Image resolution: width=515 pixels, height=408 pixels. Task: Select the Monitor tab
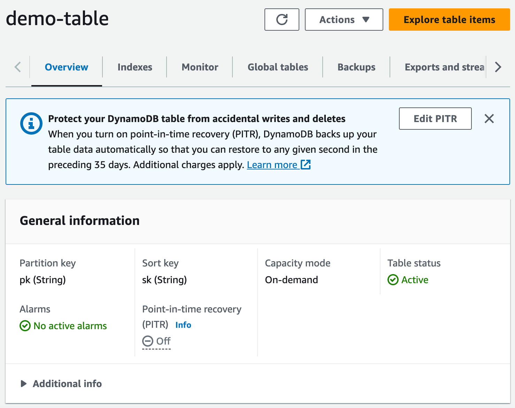pos(200,67)
